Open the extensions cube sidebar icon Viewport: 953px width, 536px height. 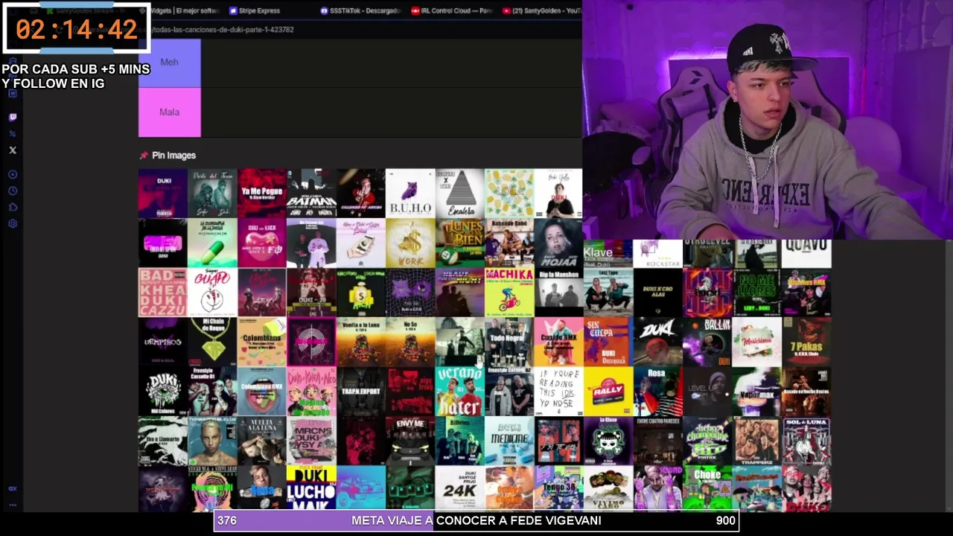pyautogui.click(x=13, y=207)
